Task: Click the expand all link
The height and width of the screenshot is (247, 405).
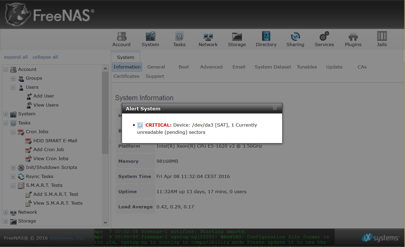Action: 16,57
